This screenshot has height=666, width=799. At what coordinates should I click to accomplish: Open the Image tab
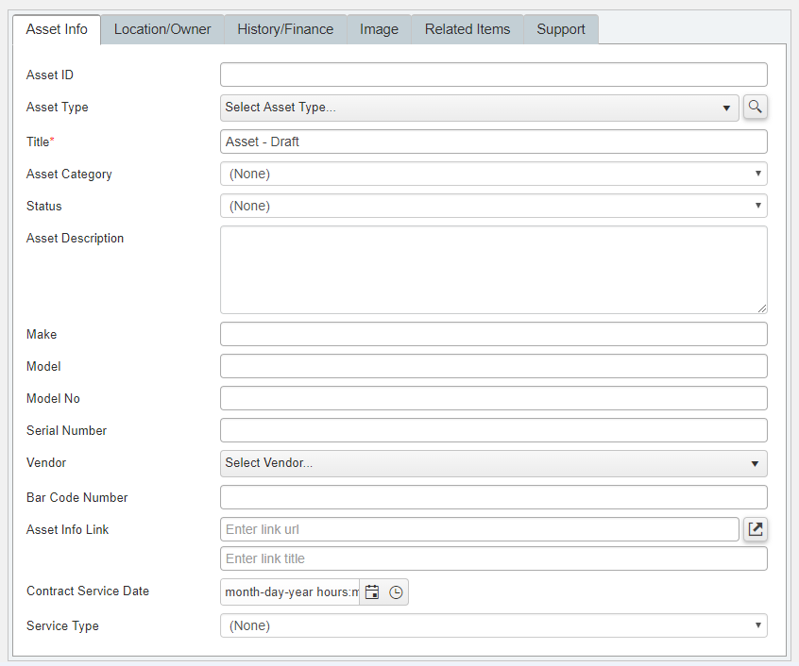tap(379, 29)
